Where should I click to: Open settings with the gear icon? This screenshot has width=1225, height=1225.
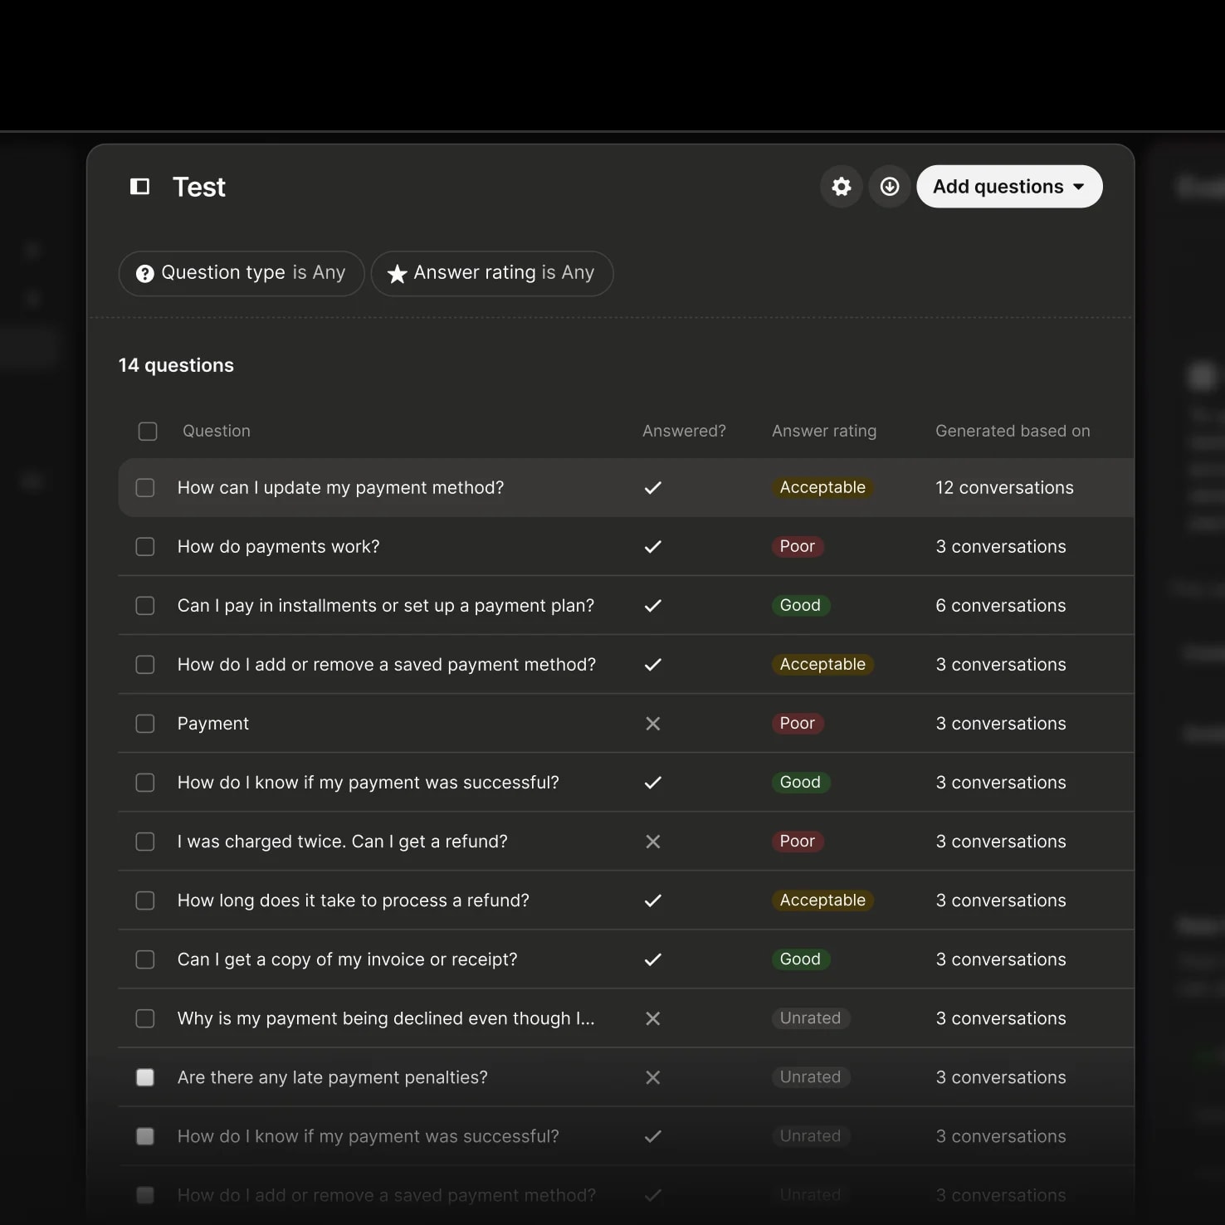842,187
